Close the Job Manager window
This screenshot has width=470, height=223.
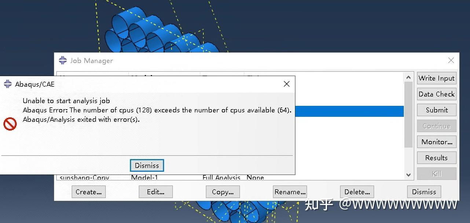point(451,60)
